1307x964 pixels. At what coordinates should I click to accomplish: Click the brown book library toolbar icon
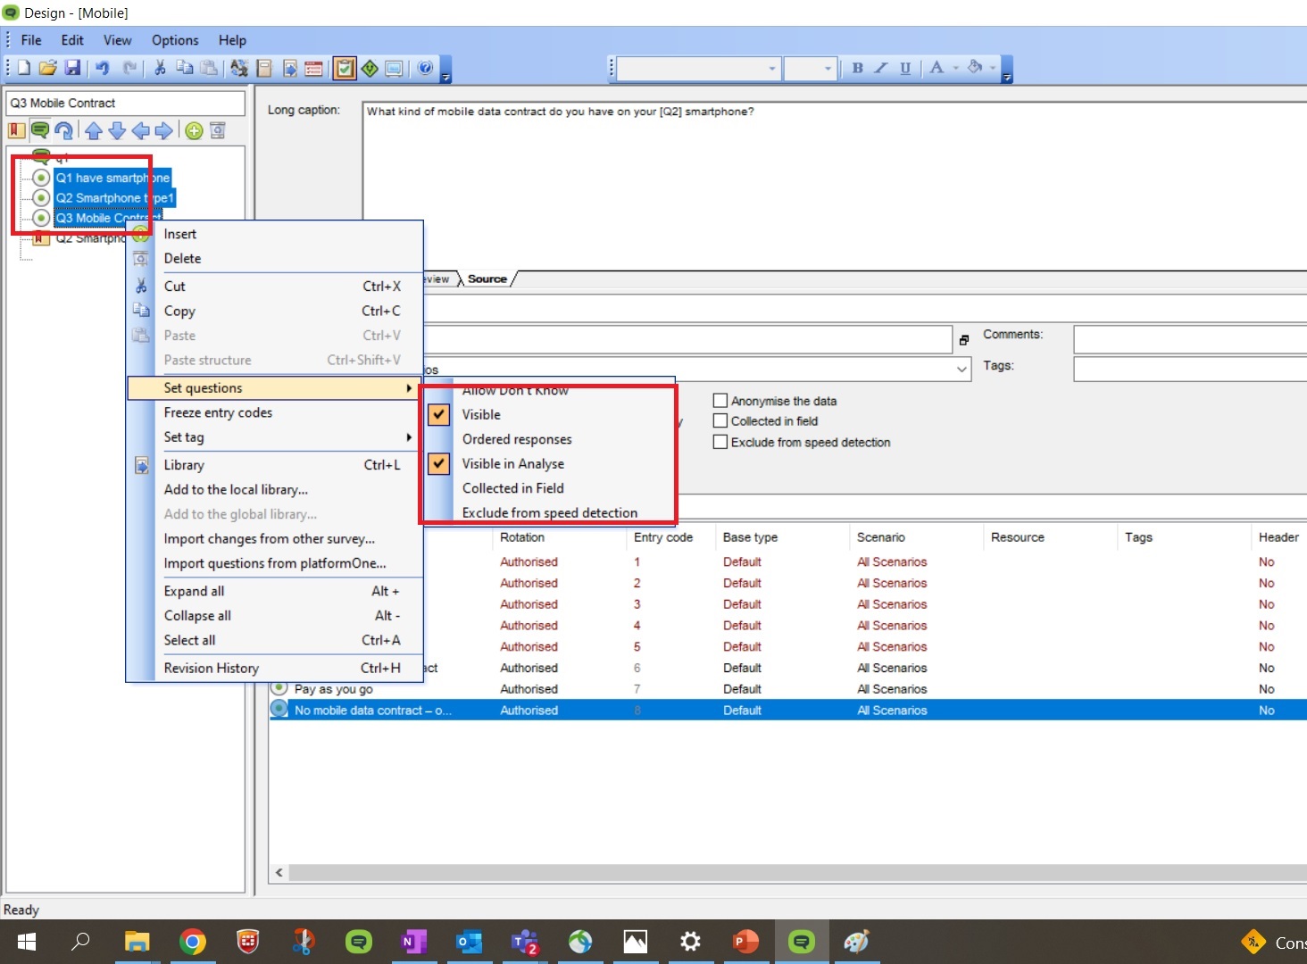click(x=264, y=68)
